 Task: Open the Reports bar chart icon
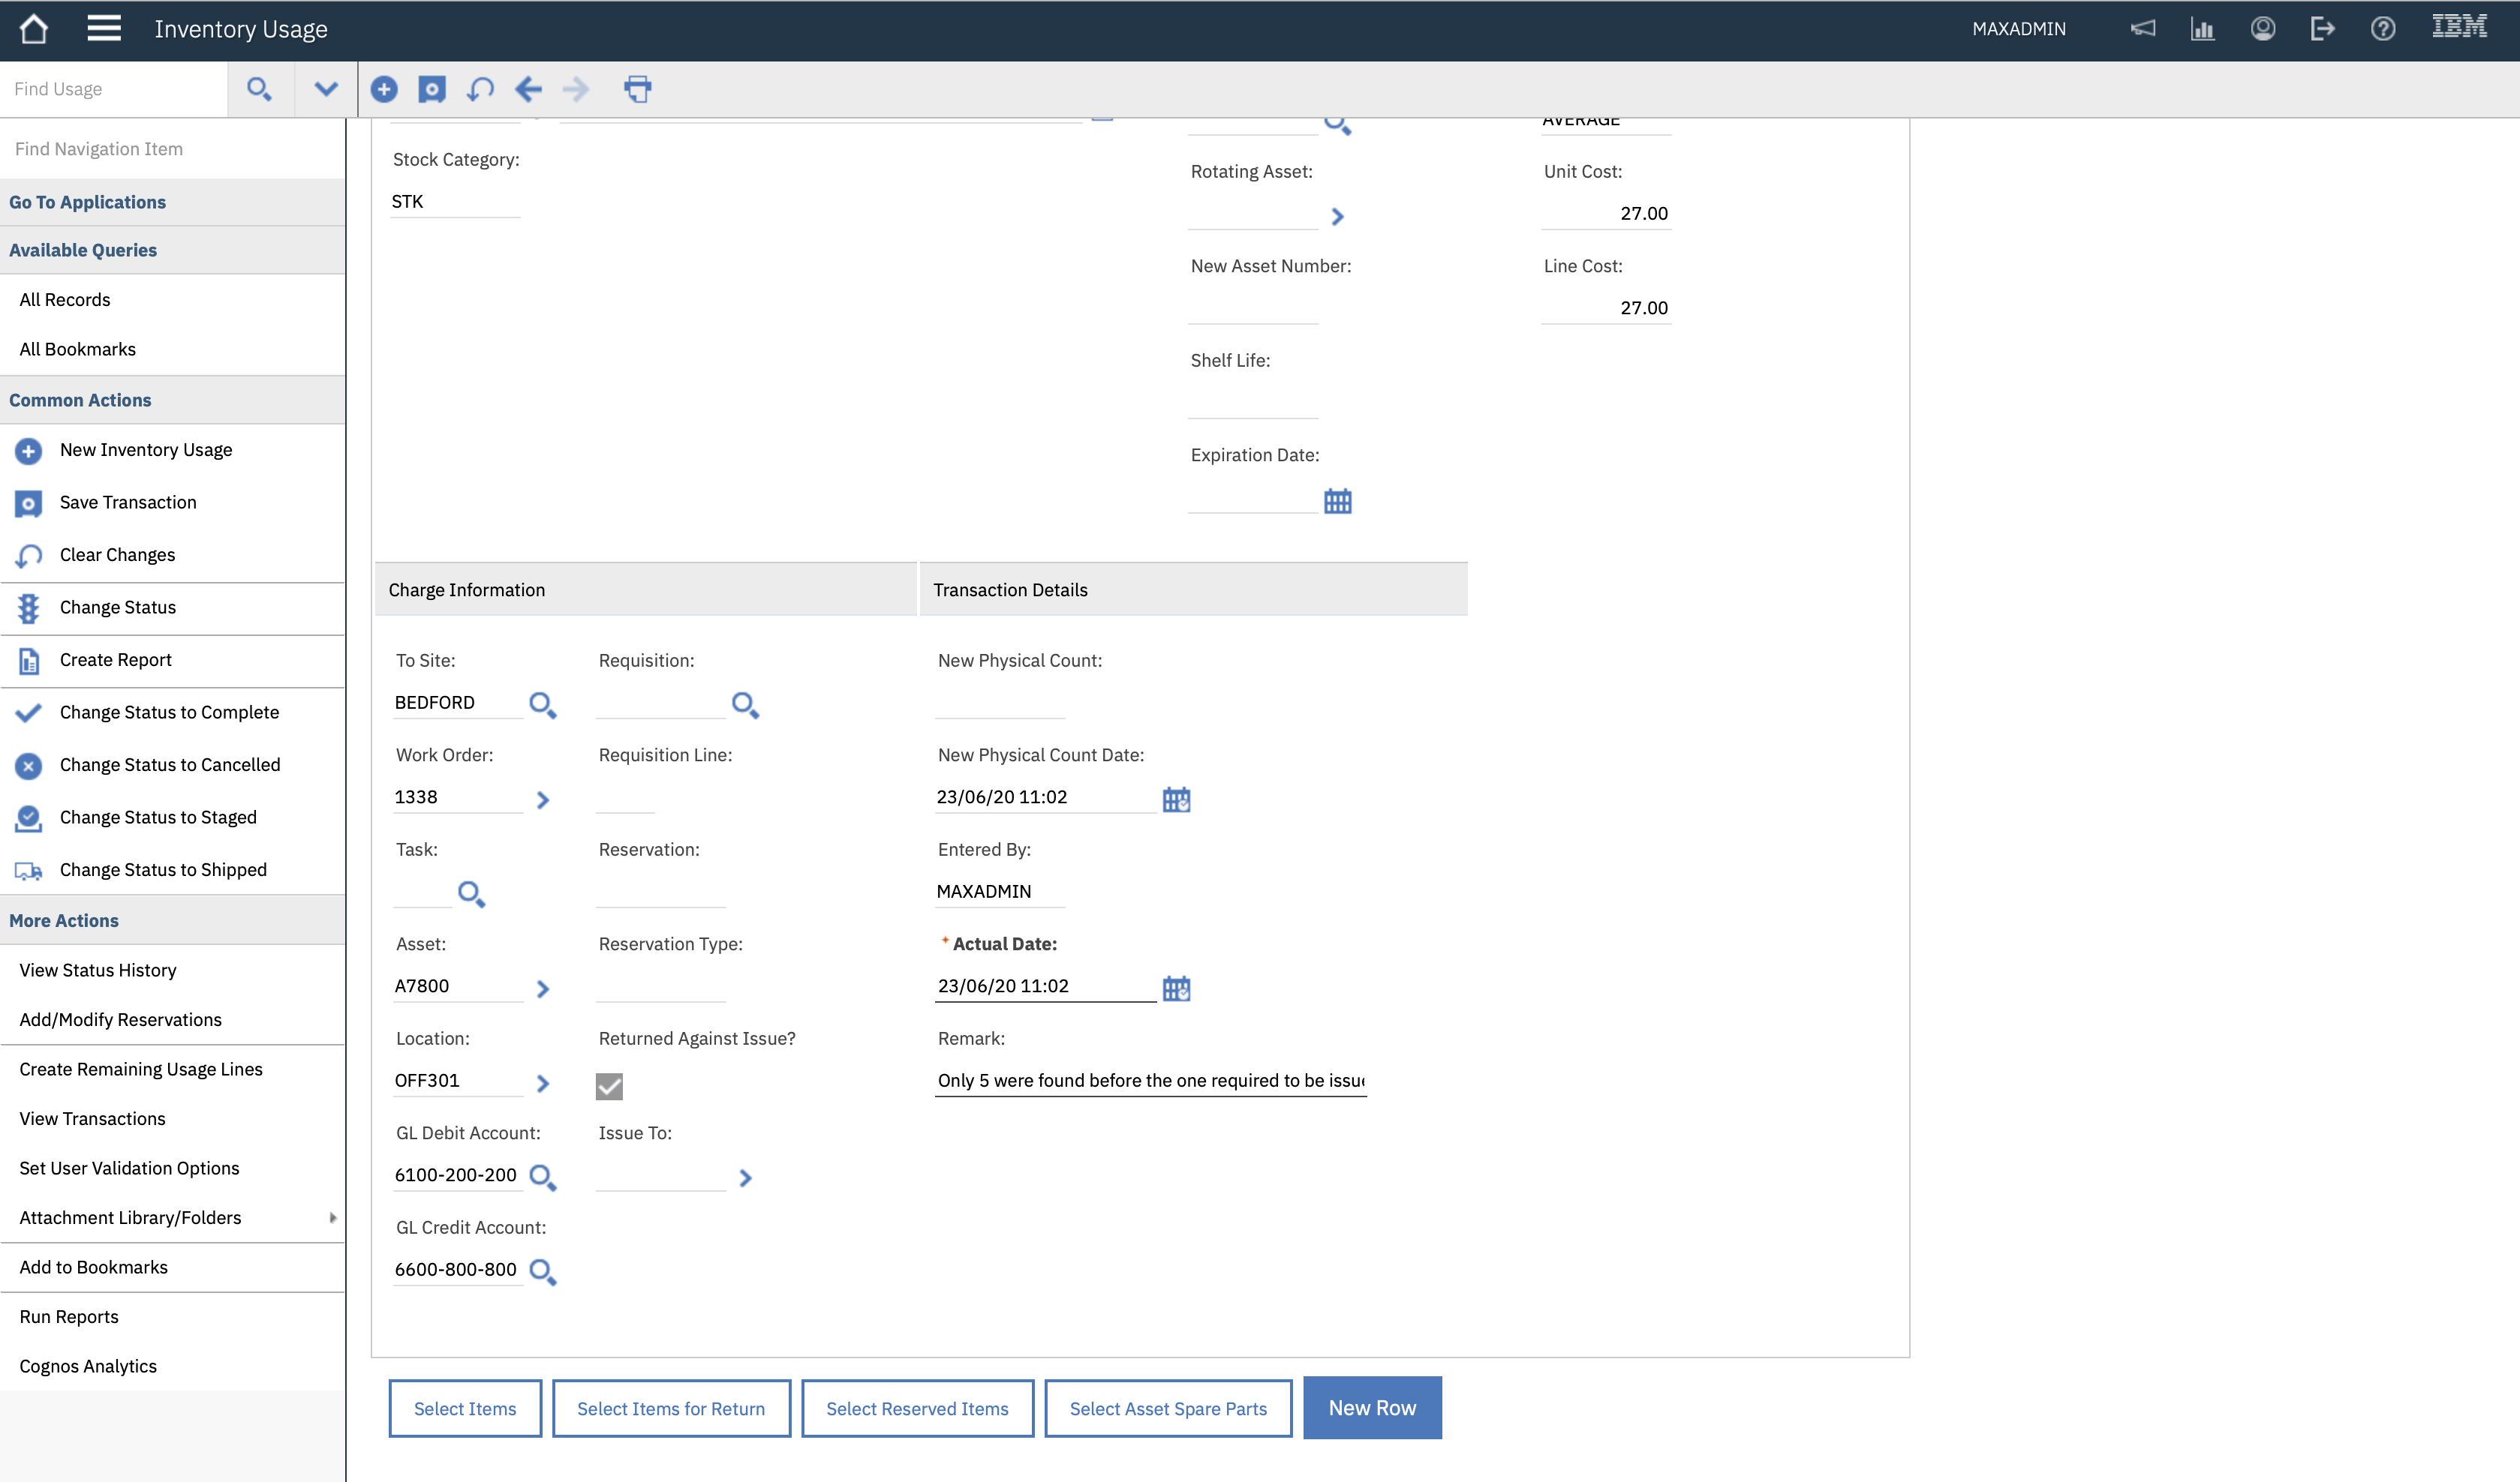point(2203,28)
